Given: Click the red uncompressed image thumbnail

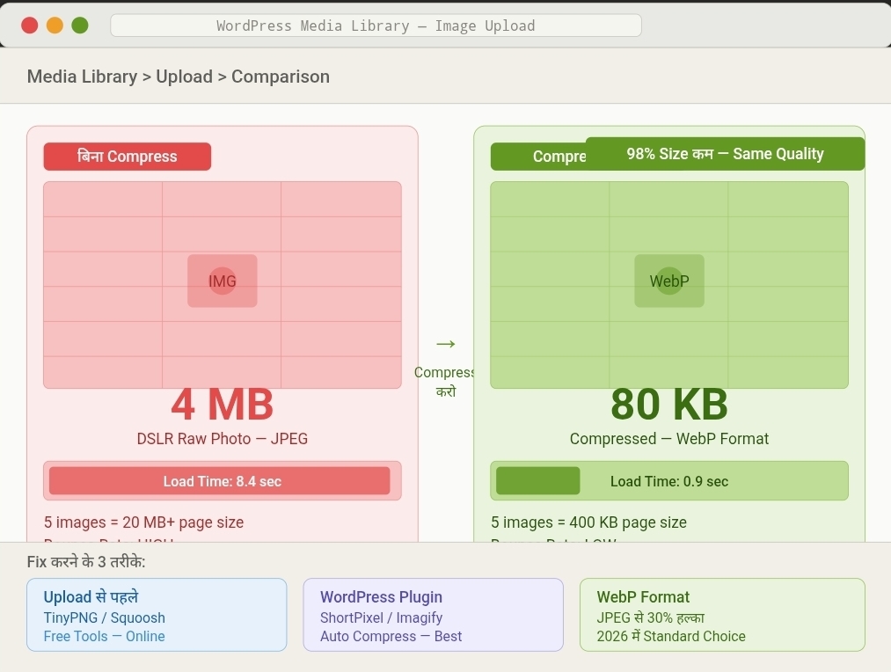Looking at the screenshot, I should (223, 285).
